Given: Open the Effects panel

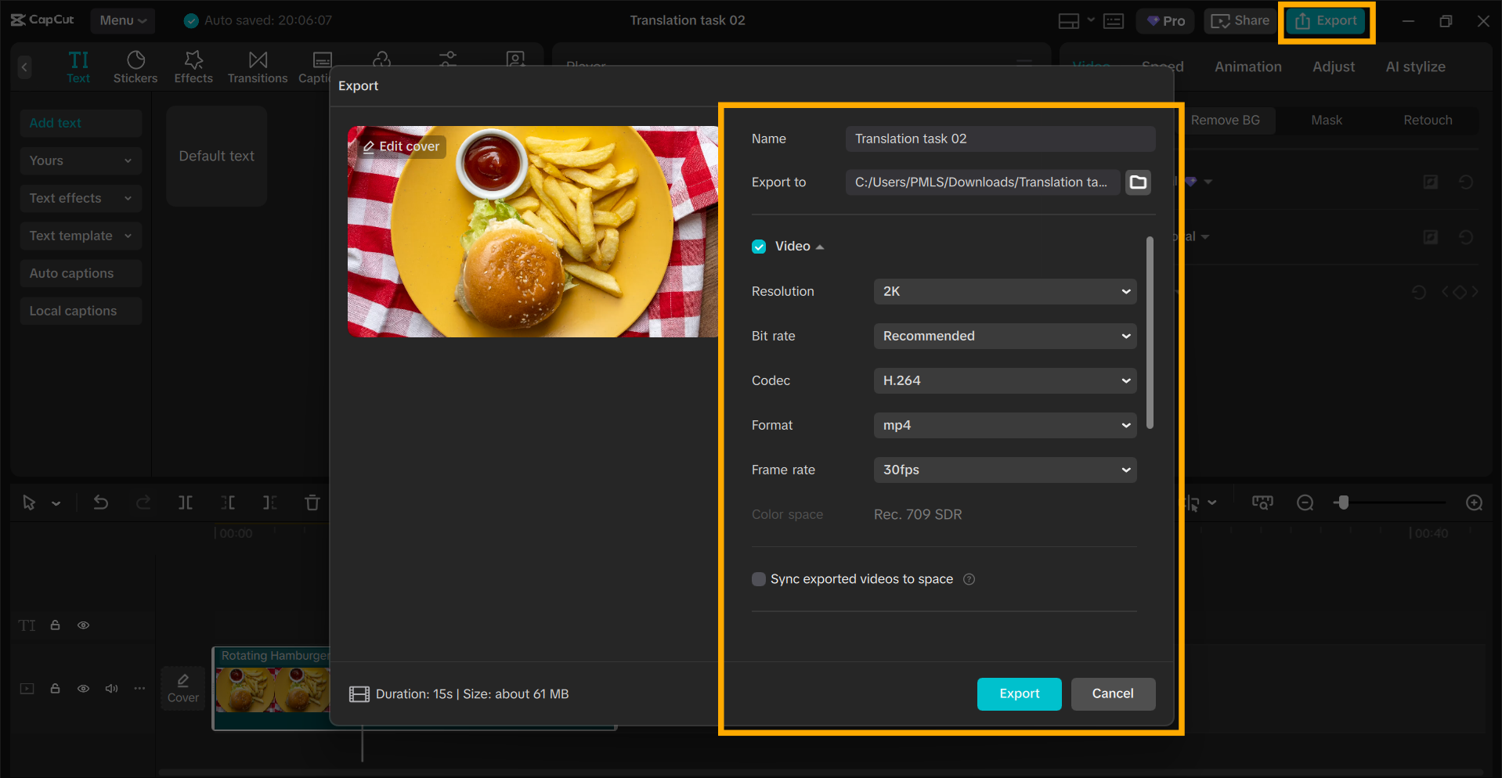Looking at the screenshot, I should tap(193, 67).
